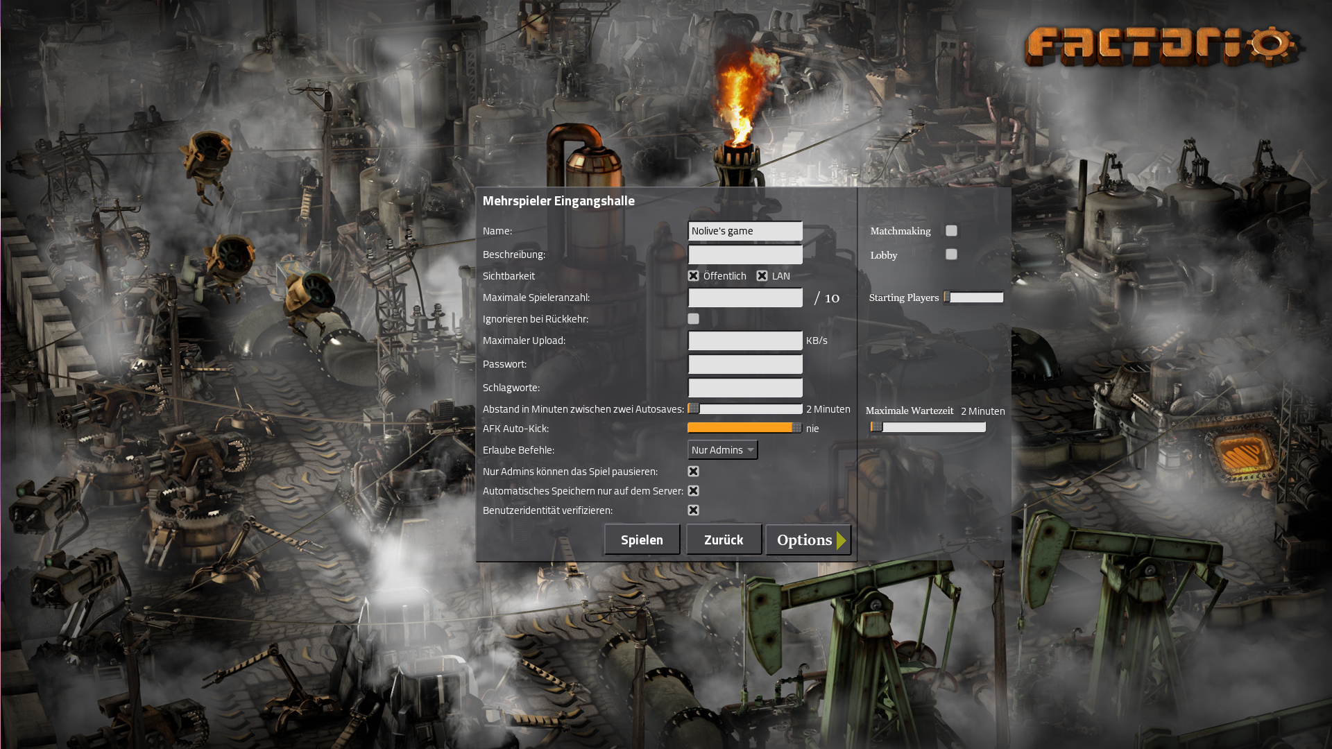
Task: Click the Passwort input field
Action: 744,364
